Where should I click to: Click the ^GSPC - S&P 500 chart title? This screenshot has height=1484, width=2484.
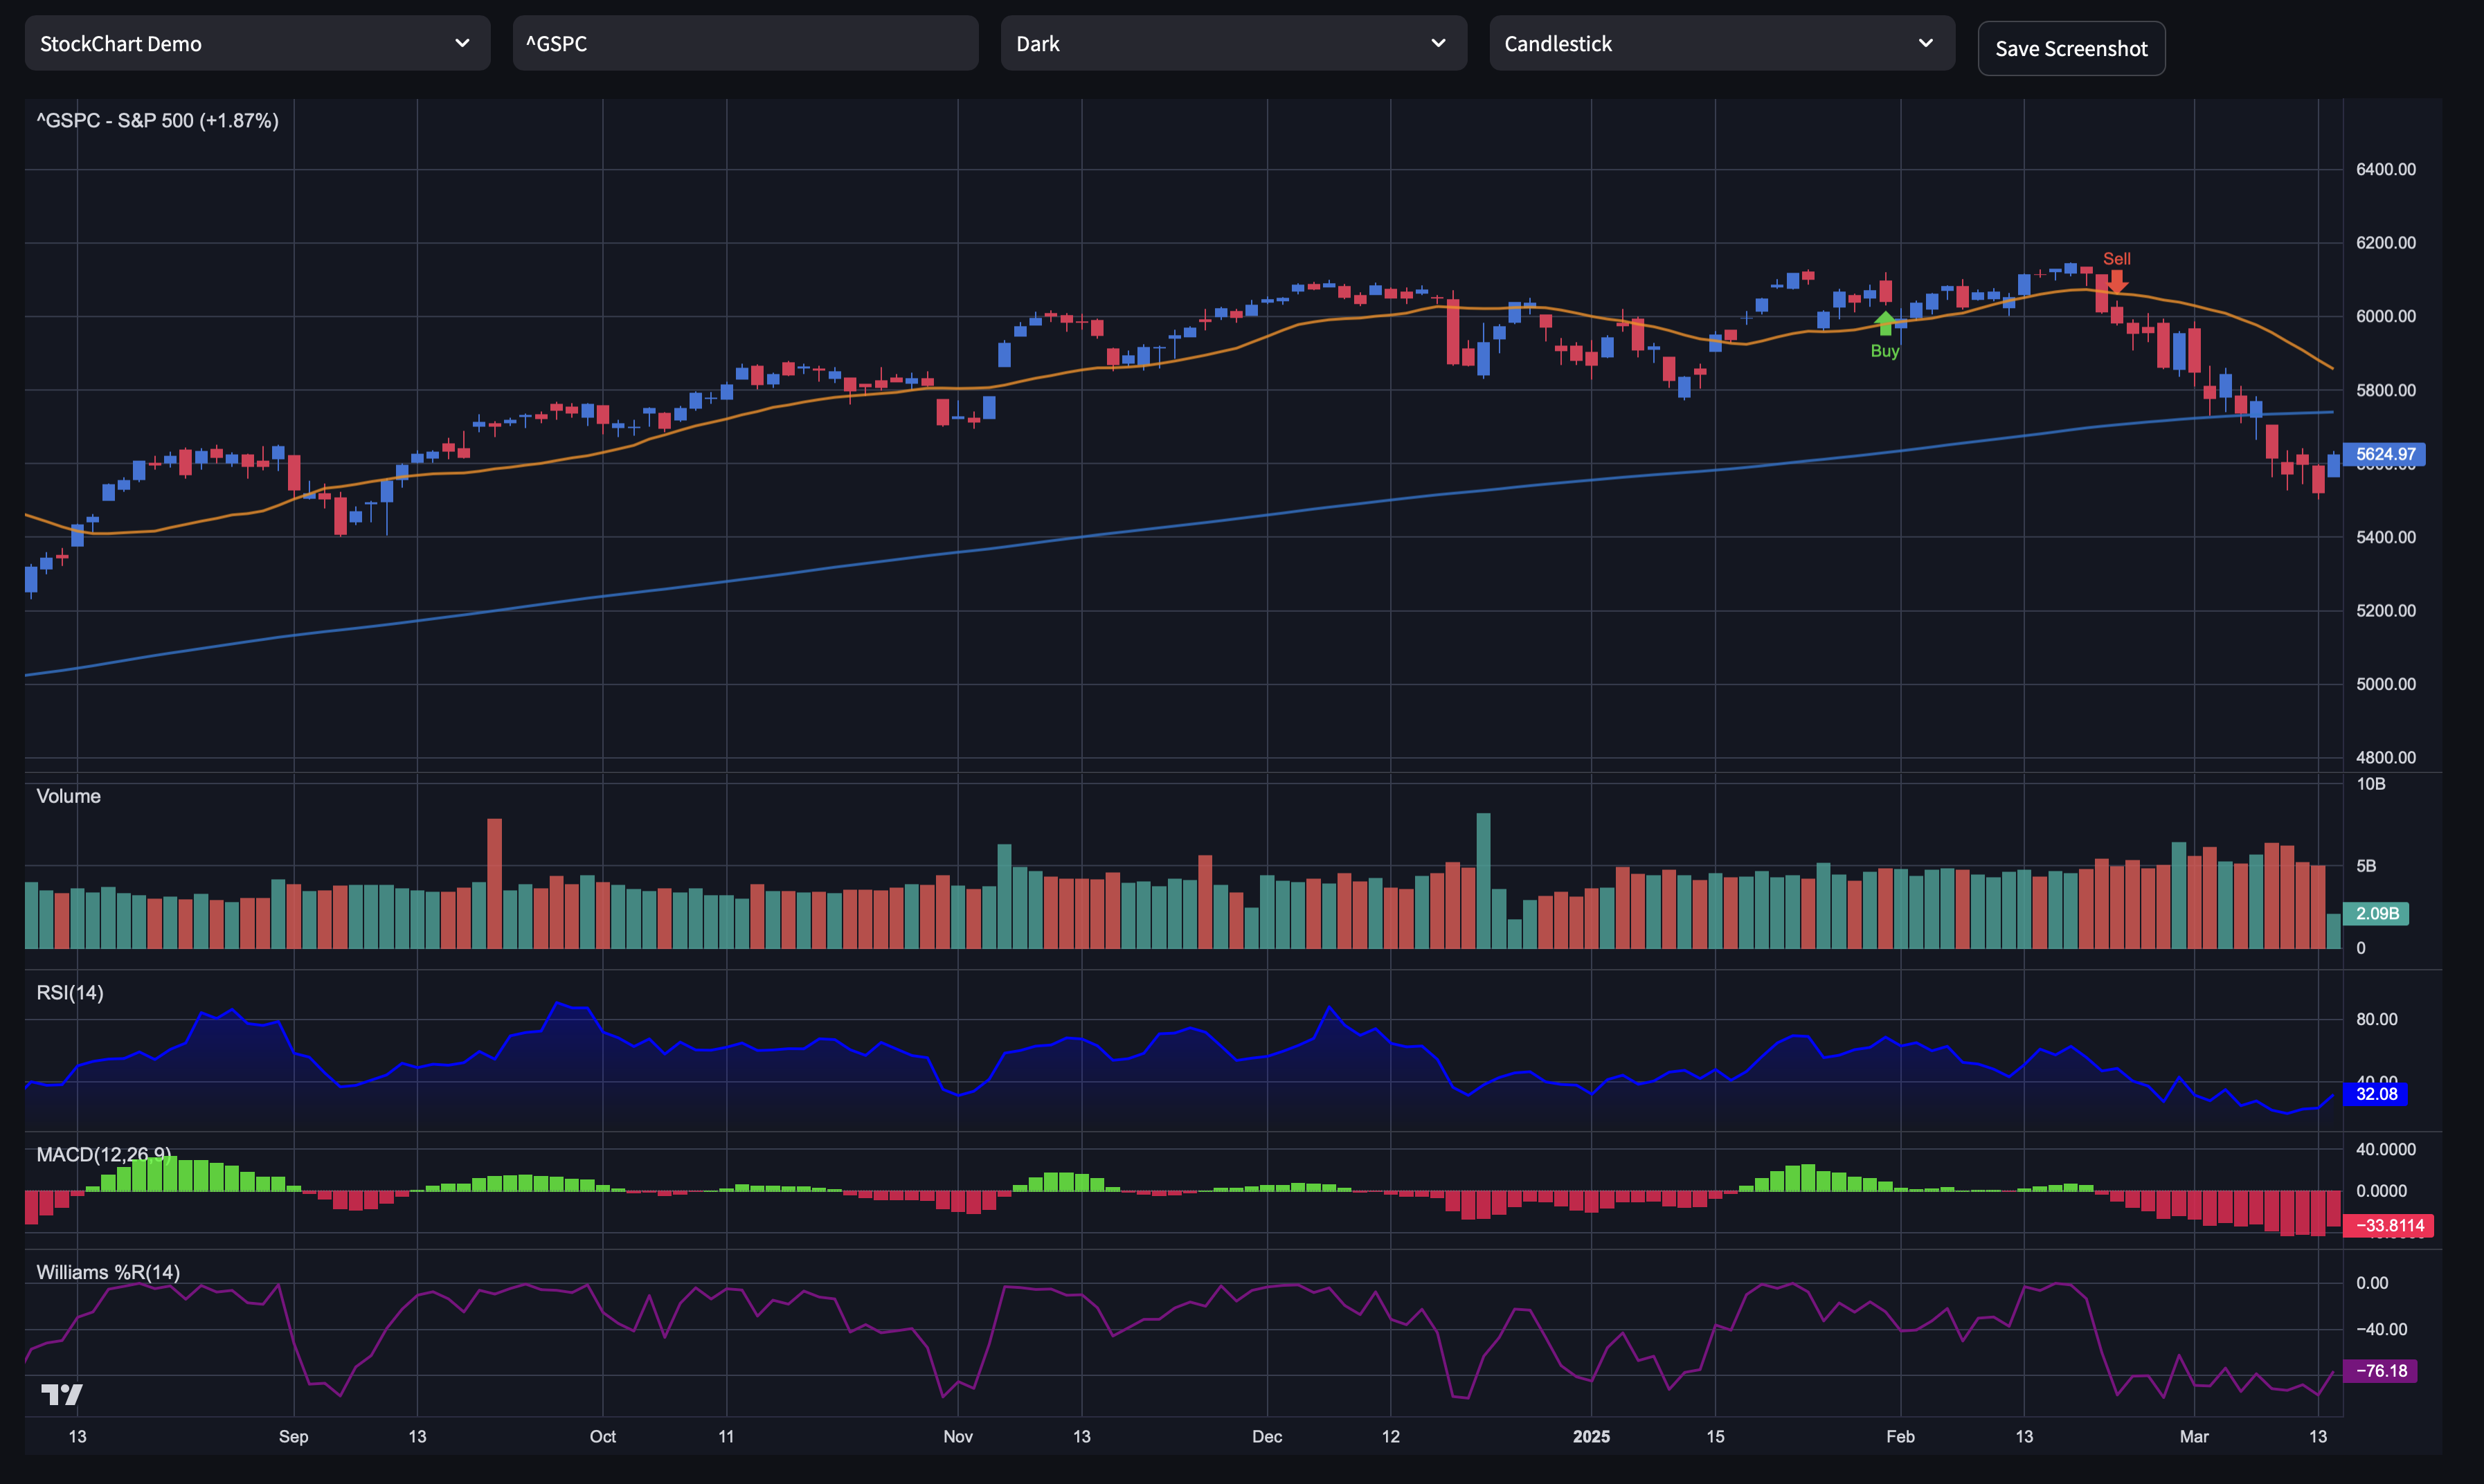point(158,121)
